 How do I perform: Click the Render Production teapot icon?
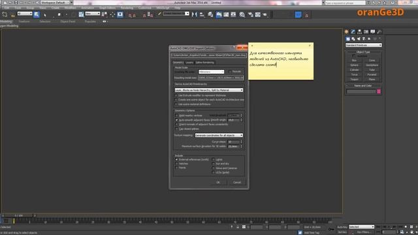tap(265, 14)
